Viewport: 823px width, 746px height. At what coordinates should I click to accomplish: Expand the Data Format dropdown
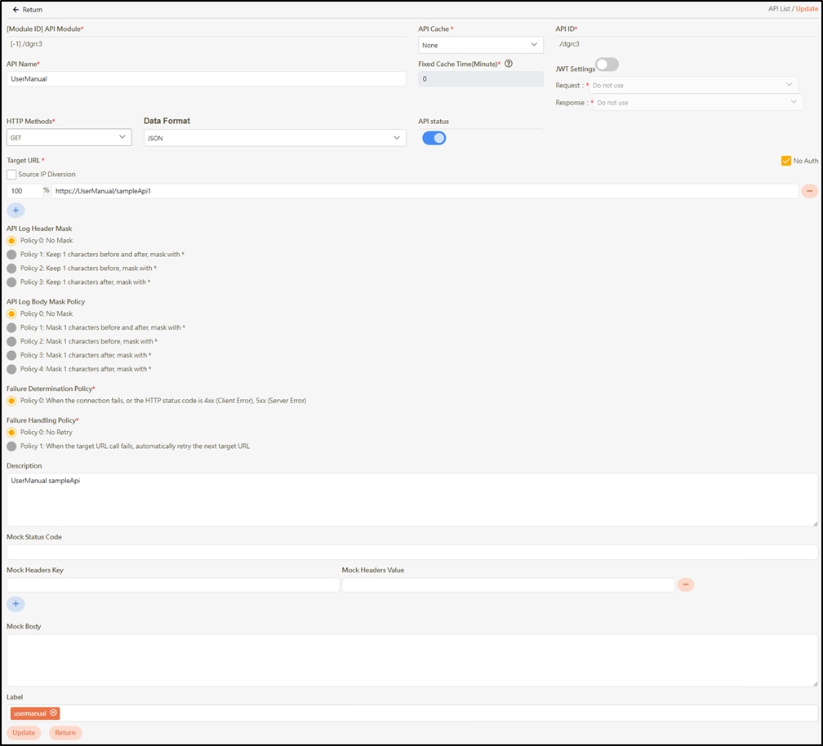tap(274, 139)
